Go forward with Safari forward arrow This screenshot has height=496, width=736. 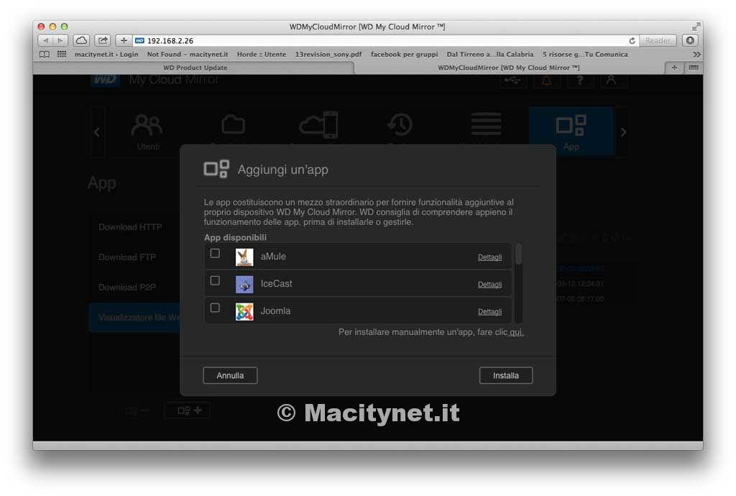[60, 41]
